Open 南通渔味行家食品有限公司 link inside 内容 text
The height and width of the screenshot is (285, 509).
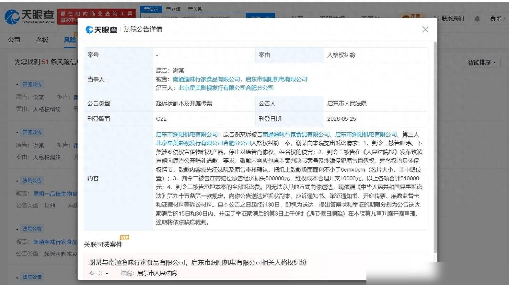296,134
